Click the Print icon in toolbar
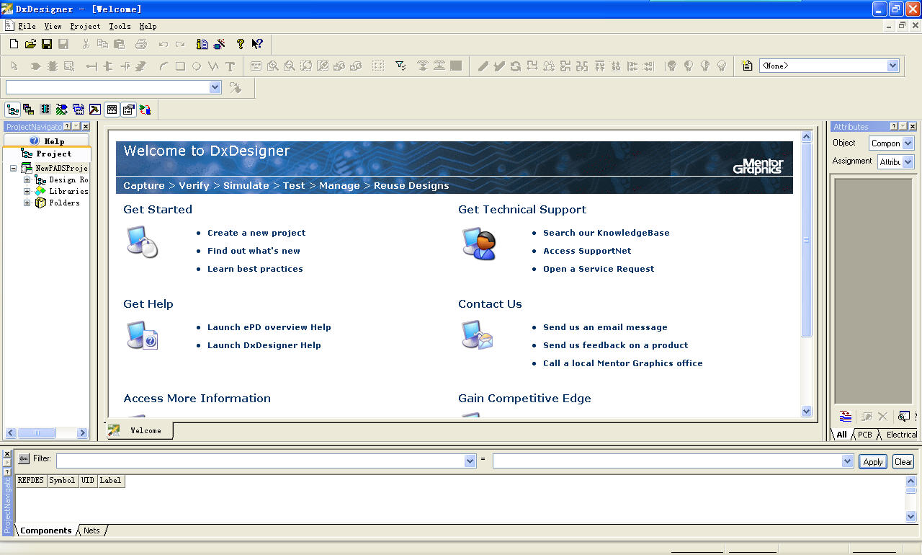Screen dimensions: 922x555 pyautogui.click(x=141, y=44)
